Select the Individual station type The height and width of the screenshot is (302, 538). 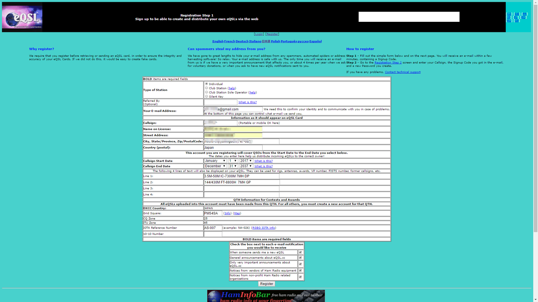[x=206, y=84]
